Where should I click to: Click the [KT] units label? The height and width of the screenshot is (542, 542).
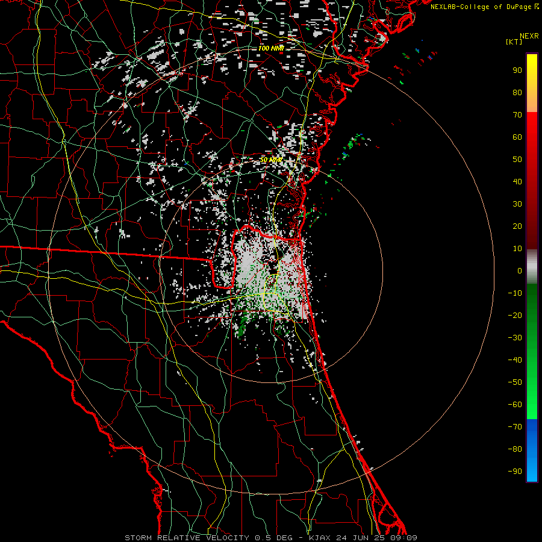514,42
